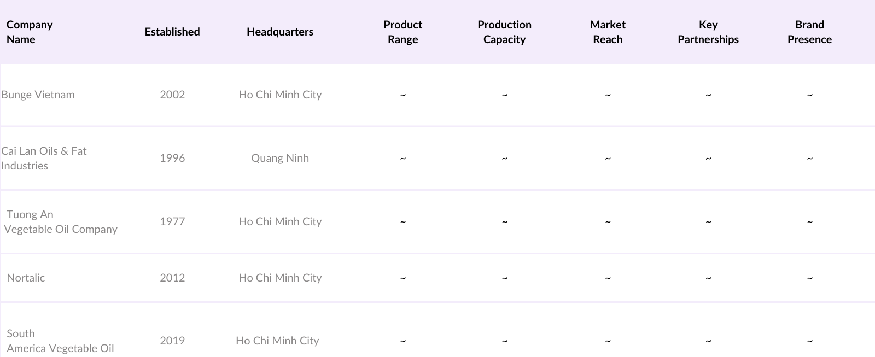
Task: Click the Headquarters column header
Action: 279,32
